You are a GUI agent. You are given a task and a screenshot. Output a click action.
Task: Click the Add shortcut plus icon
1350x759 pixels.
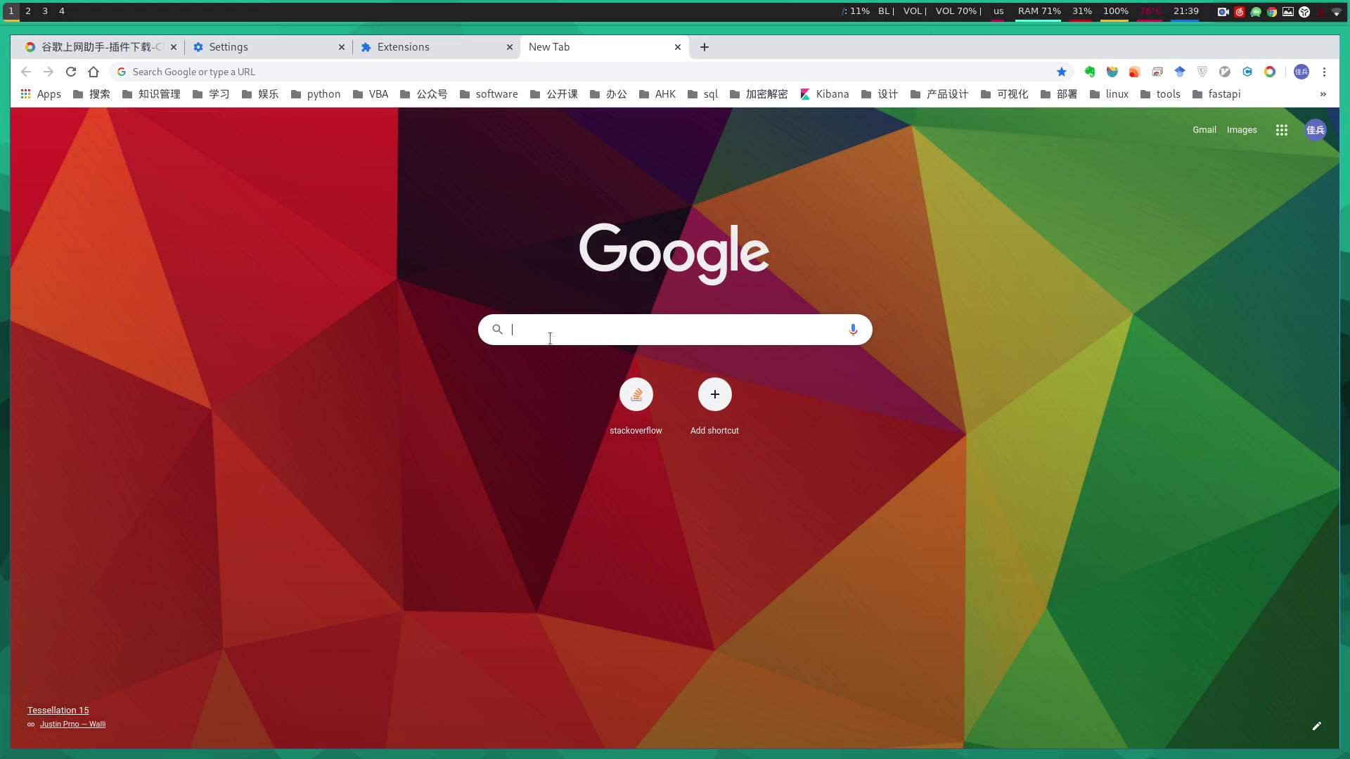[714, 394]
